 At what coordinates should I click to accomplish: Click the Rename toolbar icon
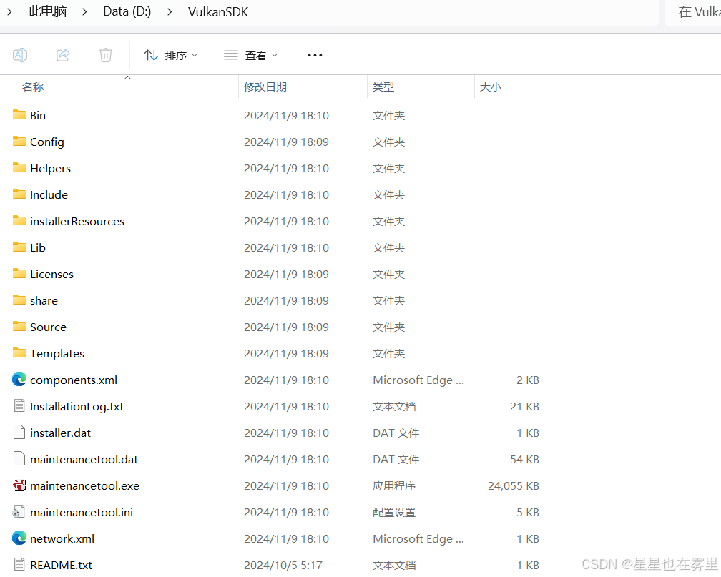coord(20,55)
